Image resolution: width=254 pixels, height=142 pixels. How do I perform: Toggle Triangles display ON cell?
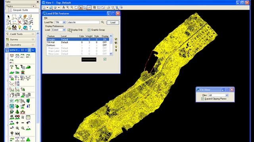coord(105,39)
